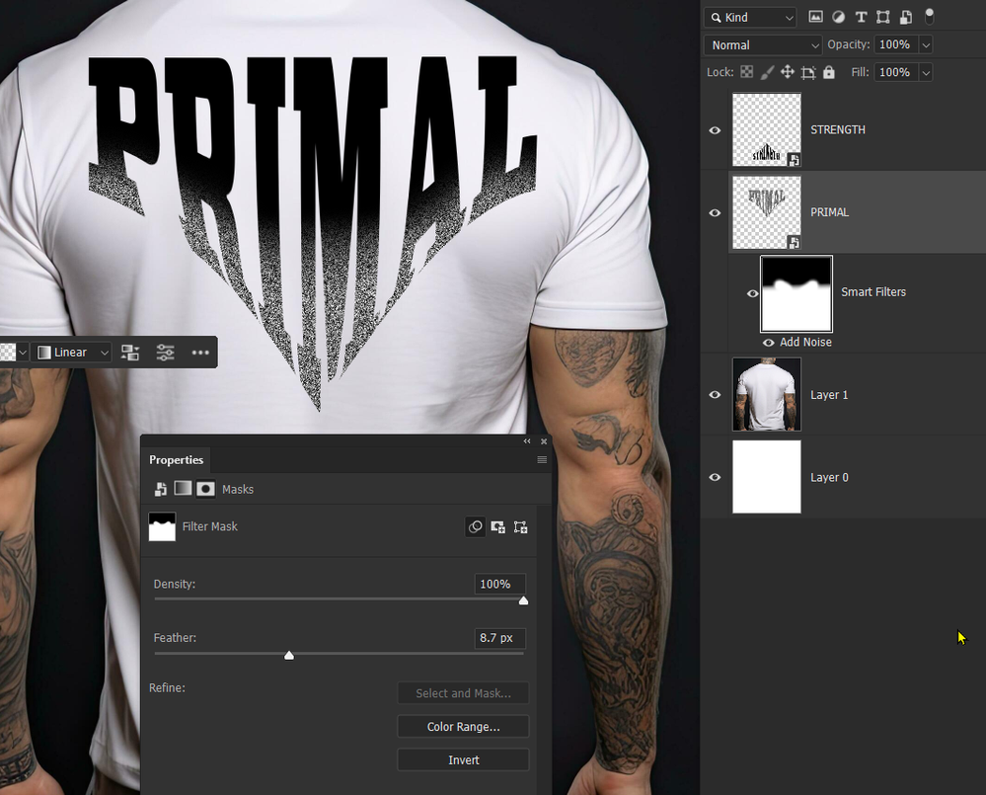Lock transparent pixels icon

tap(746, 72)
